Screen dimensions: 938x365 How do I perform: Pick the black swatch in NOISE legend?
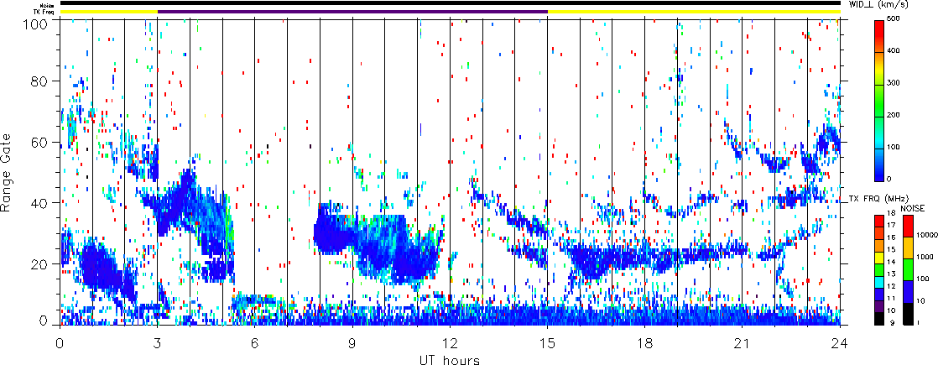[x=908, y=314]
